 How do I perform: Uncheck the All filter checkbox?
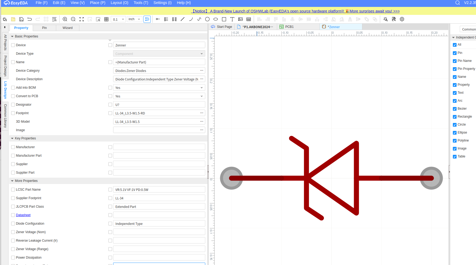point(455,45)
